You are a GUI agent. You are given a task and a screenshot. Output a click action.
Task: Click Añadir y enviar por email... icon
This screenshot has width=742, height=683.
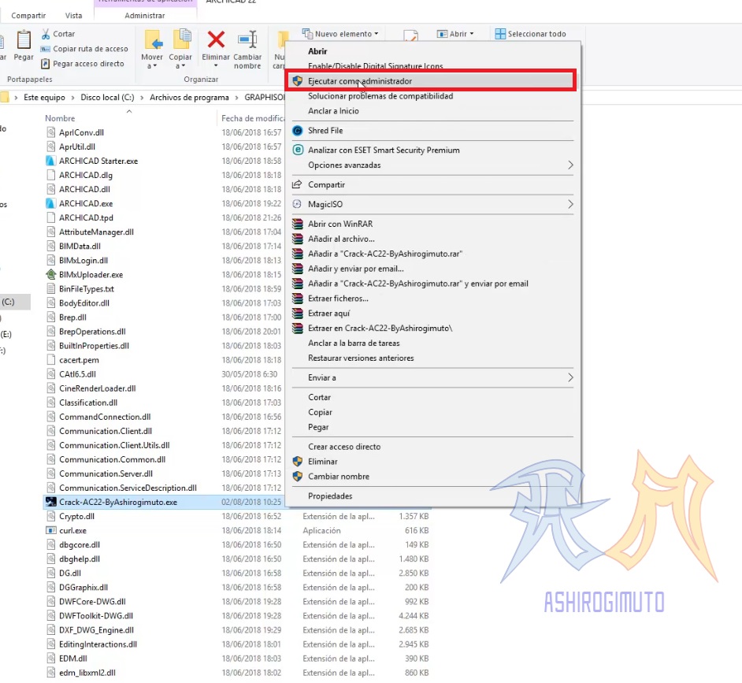pyautogui.click(x=297, y=269)
